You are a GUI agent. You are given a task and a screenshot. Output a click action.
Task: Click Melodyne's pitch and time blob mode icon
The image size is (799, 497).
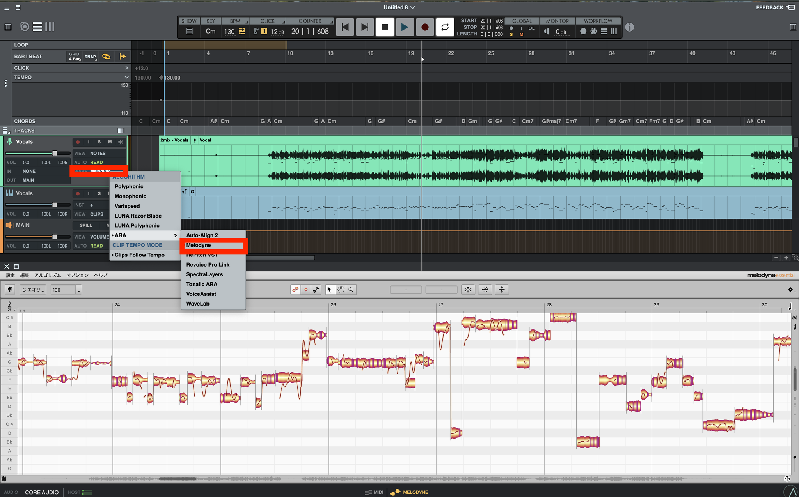click(295, 290)
